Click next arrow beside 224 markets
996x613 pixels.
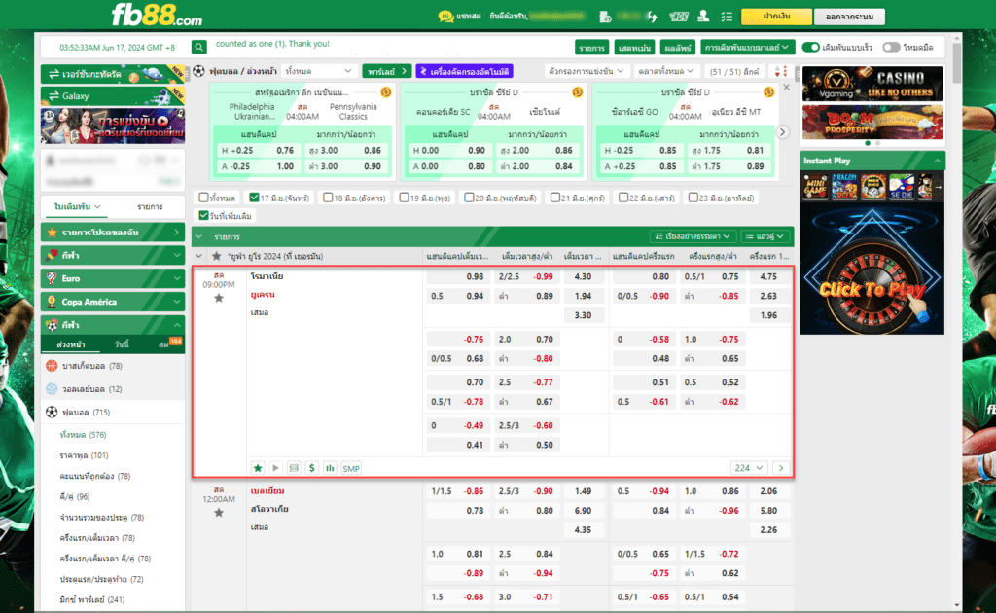click(x=781, y=468)
